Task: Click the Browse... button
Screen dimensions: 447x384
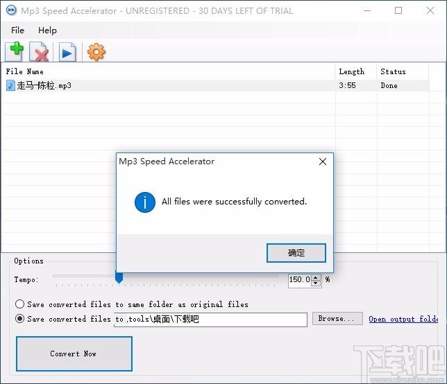Action: (x=337, y=319)
